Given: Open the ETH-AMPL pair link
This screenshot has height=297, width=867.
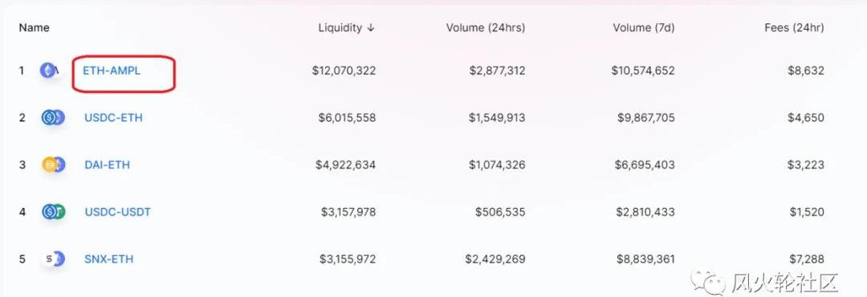Looking at the screenshot, I should point(112,71).
